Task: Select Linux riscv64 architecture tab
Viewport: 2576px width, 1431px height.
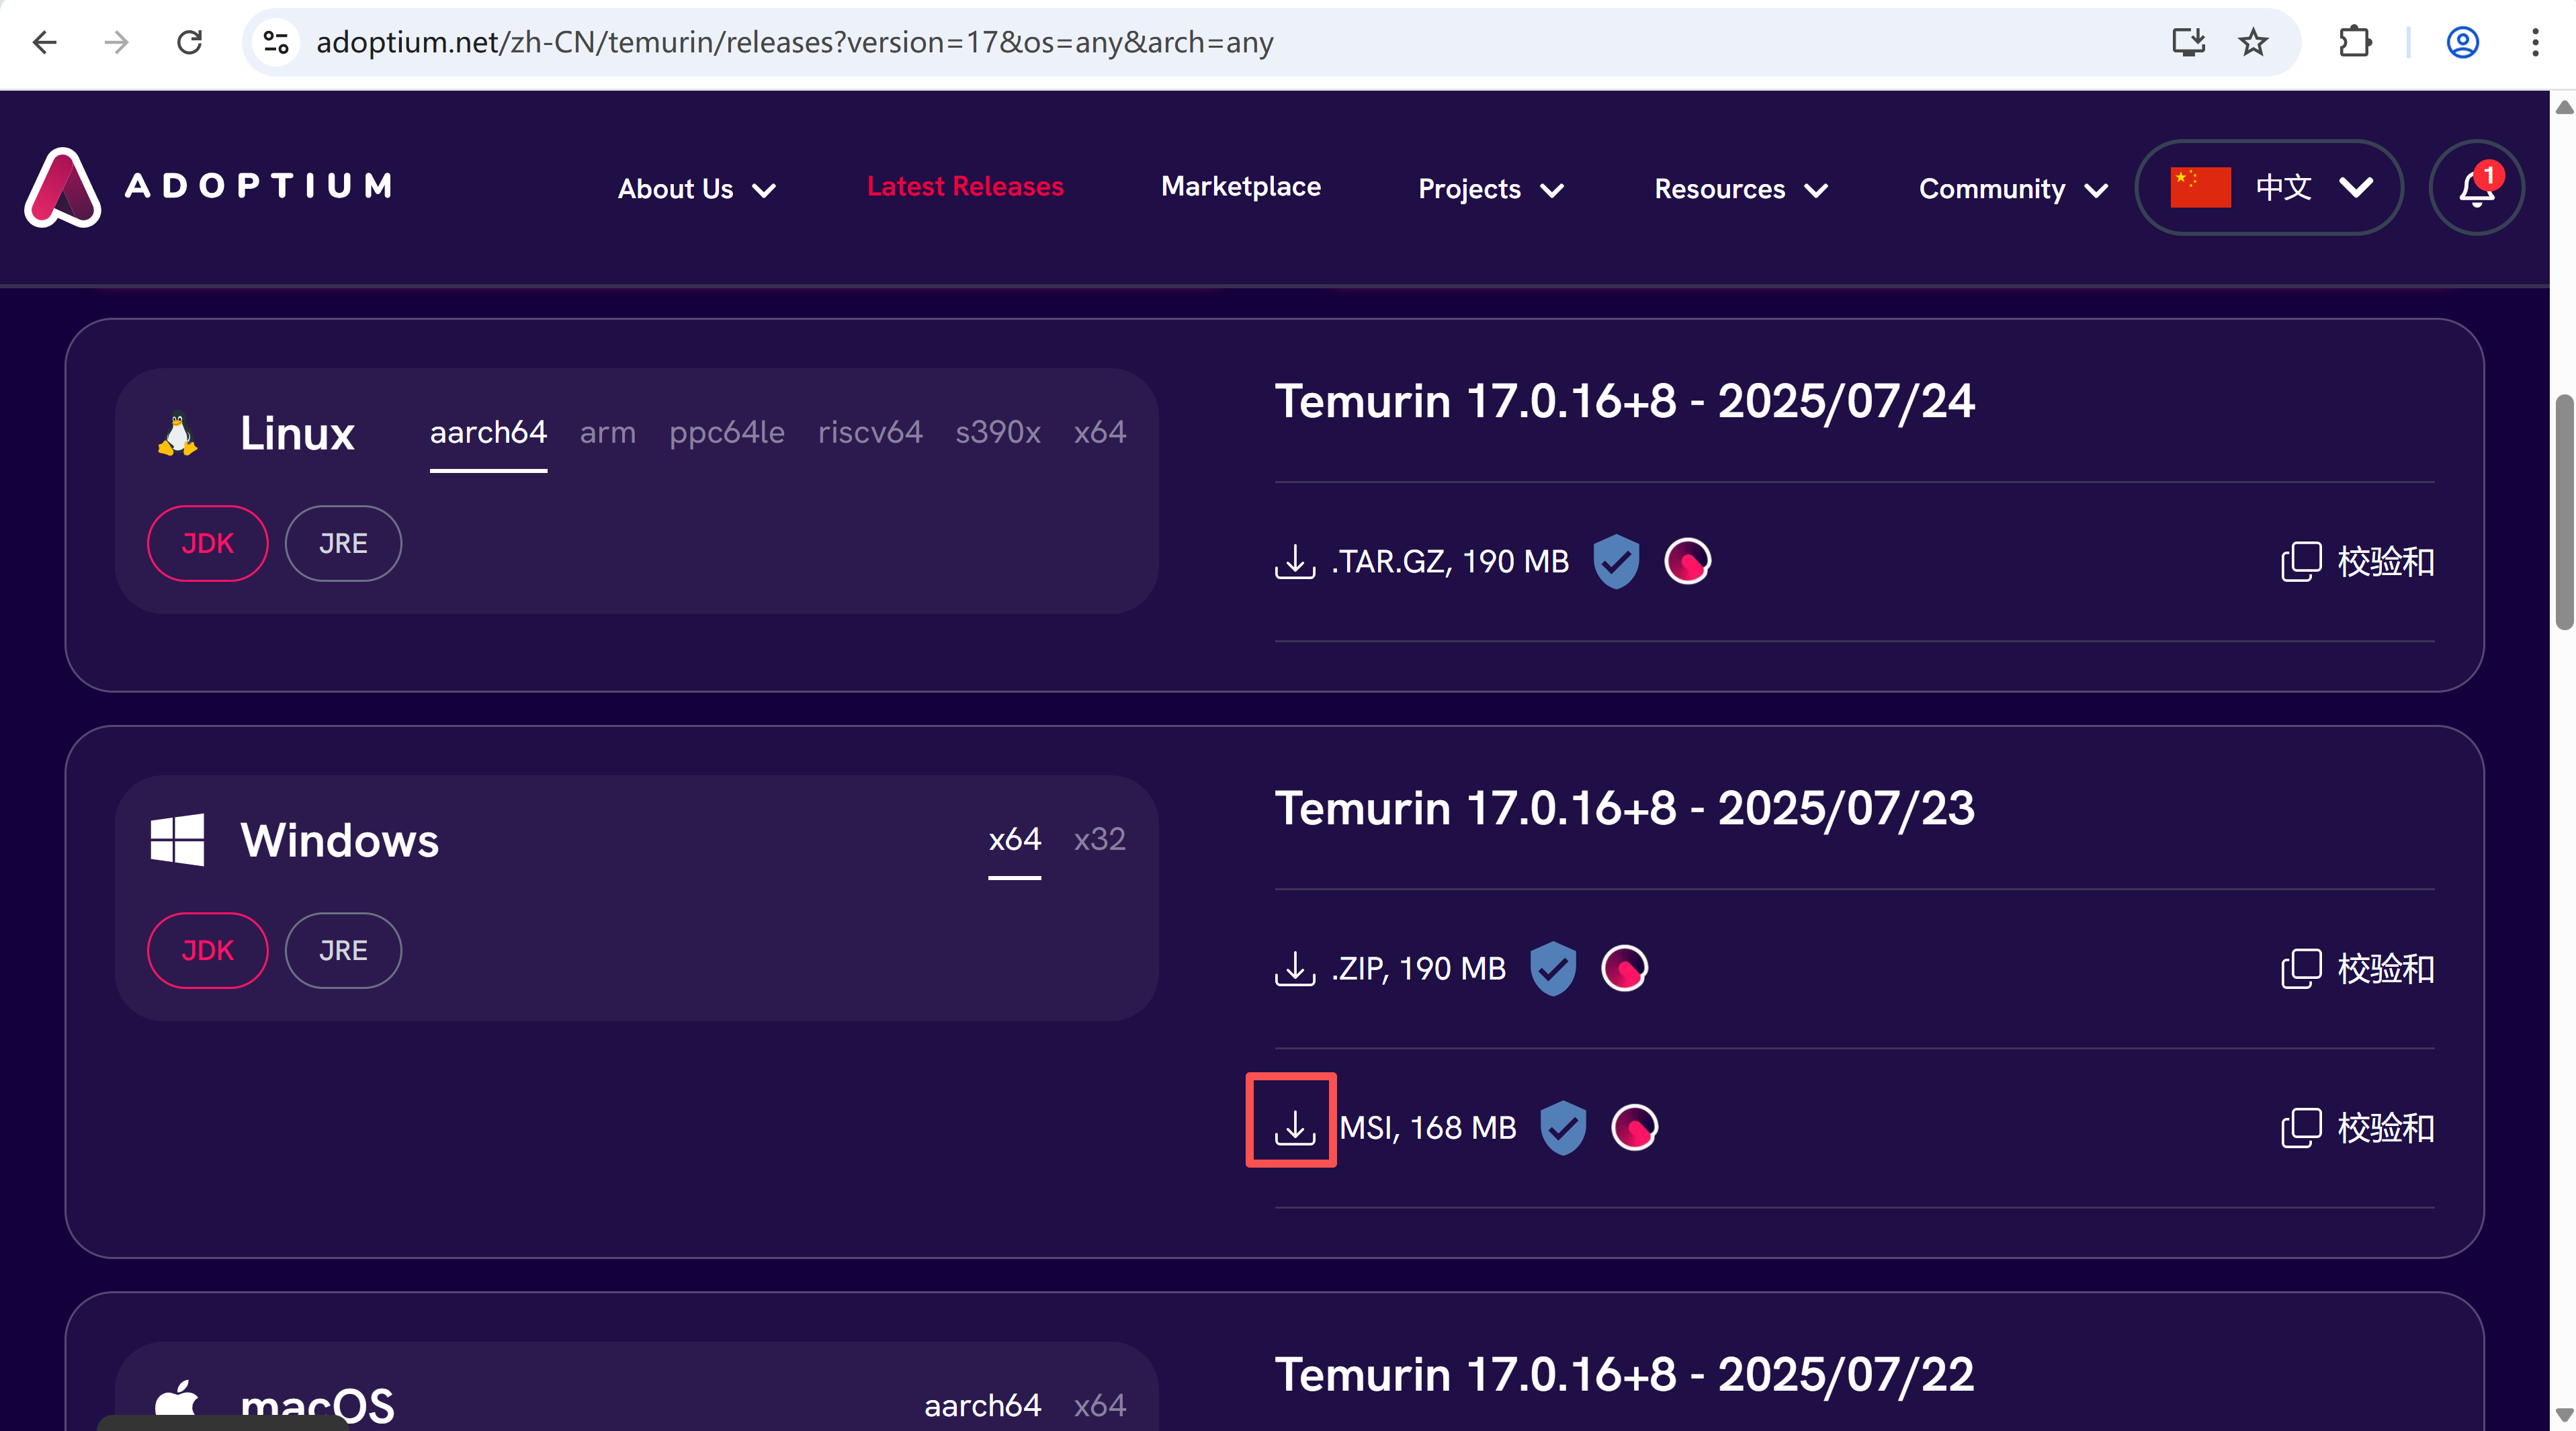Action: pos(870,433)
